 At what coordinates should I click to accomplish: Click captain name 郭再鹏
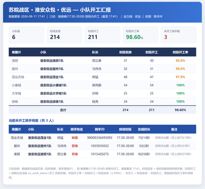point(97,85)
